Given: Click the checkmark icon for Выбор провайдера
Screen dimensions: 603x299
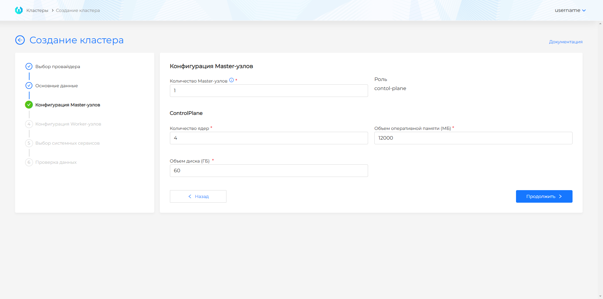Looking at the screenshot, I should (x=29, y=67).
